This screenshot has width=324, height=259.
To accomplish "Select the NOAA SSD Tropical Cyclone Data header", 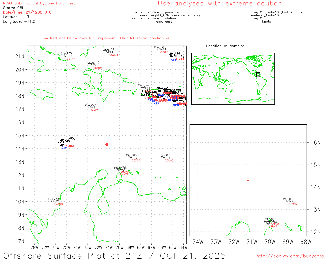I will click(x=40, y=3).
